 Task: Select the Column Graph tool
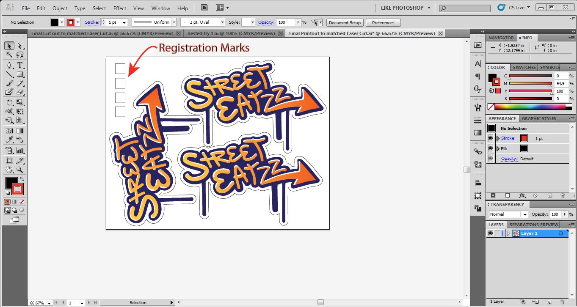pos(19,150)
